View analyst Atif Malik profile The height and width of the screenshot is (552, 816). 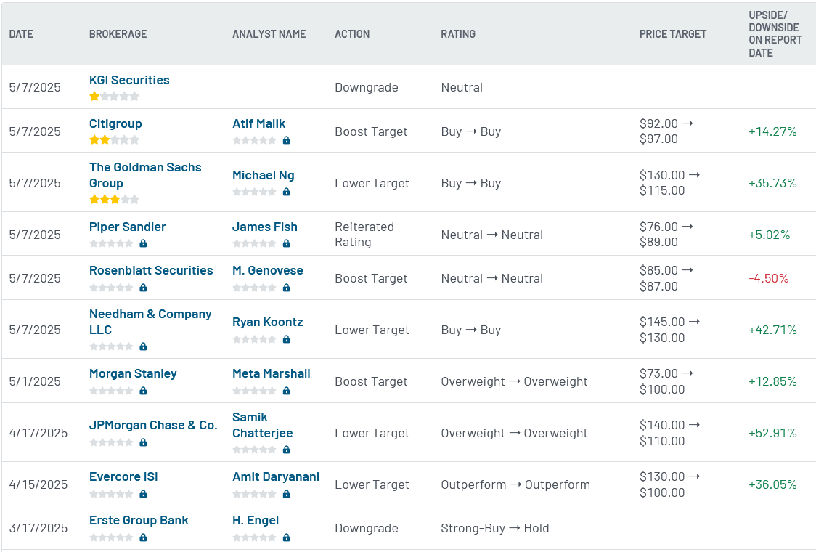pyautogui.click(x=258, y=124)
